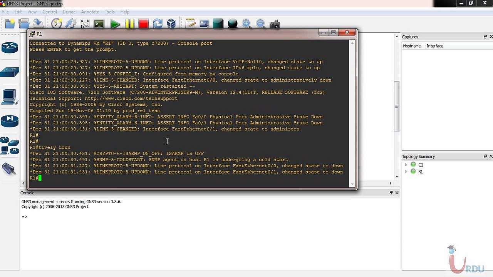Select the add a link cable tool
This screenshot has width=493, height=277.
click(x=9, y=169)
